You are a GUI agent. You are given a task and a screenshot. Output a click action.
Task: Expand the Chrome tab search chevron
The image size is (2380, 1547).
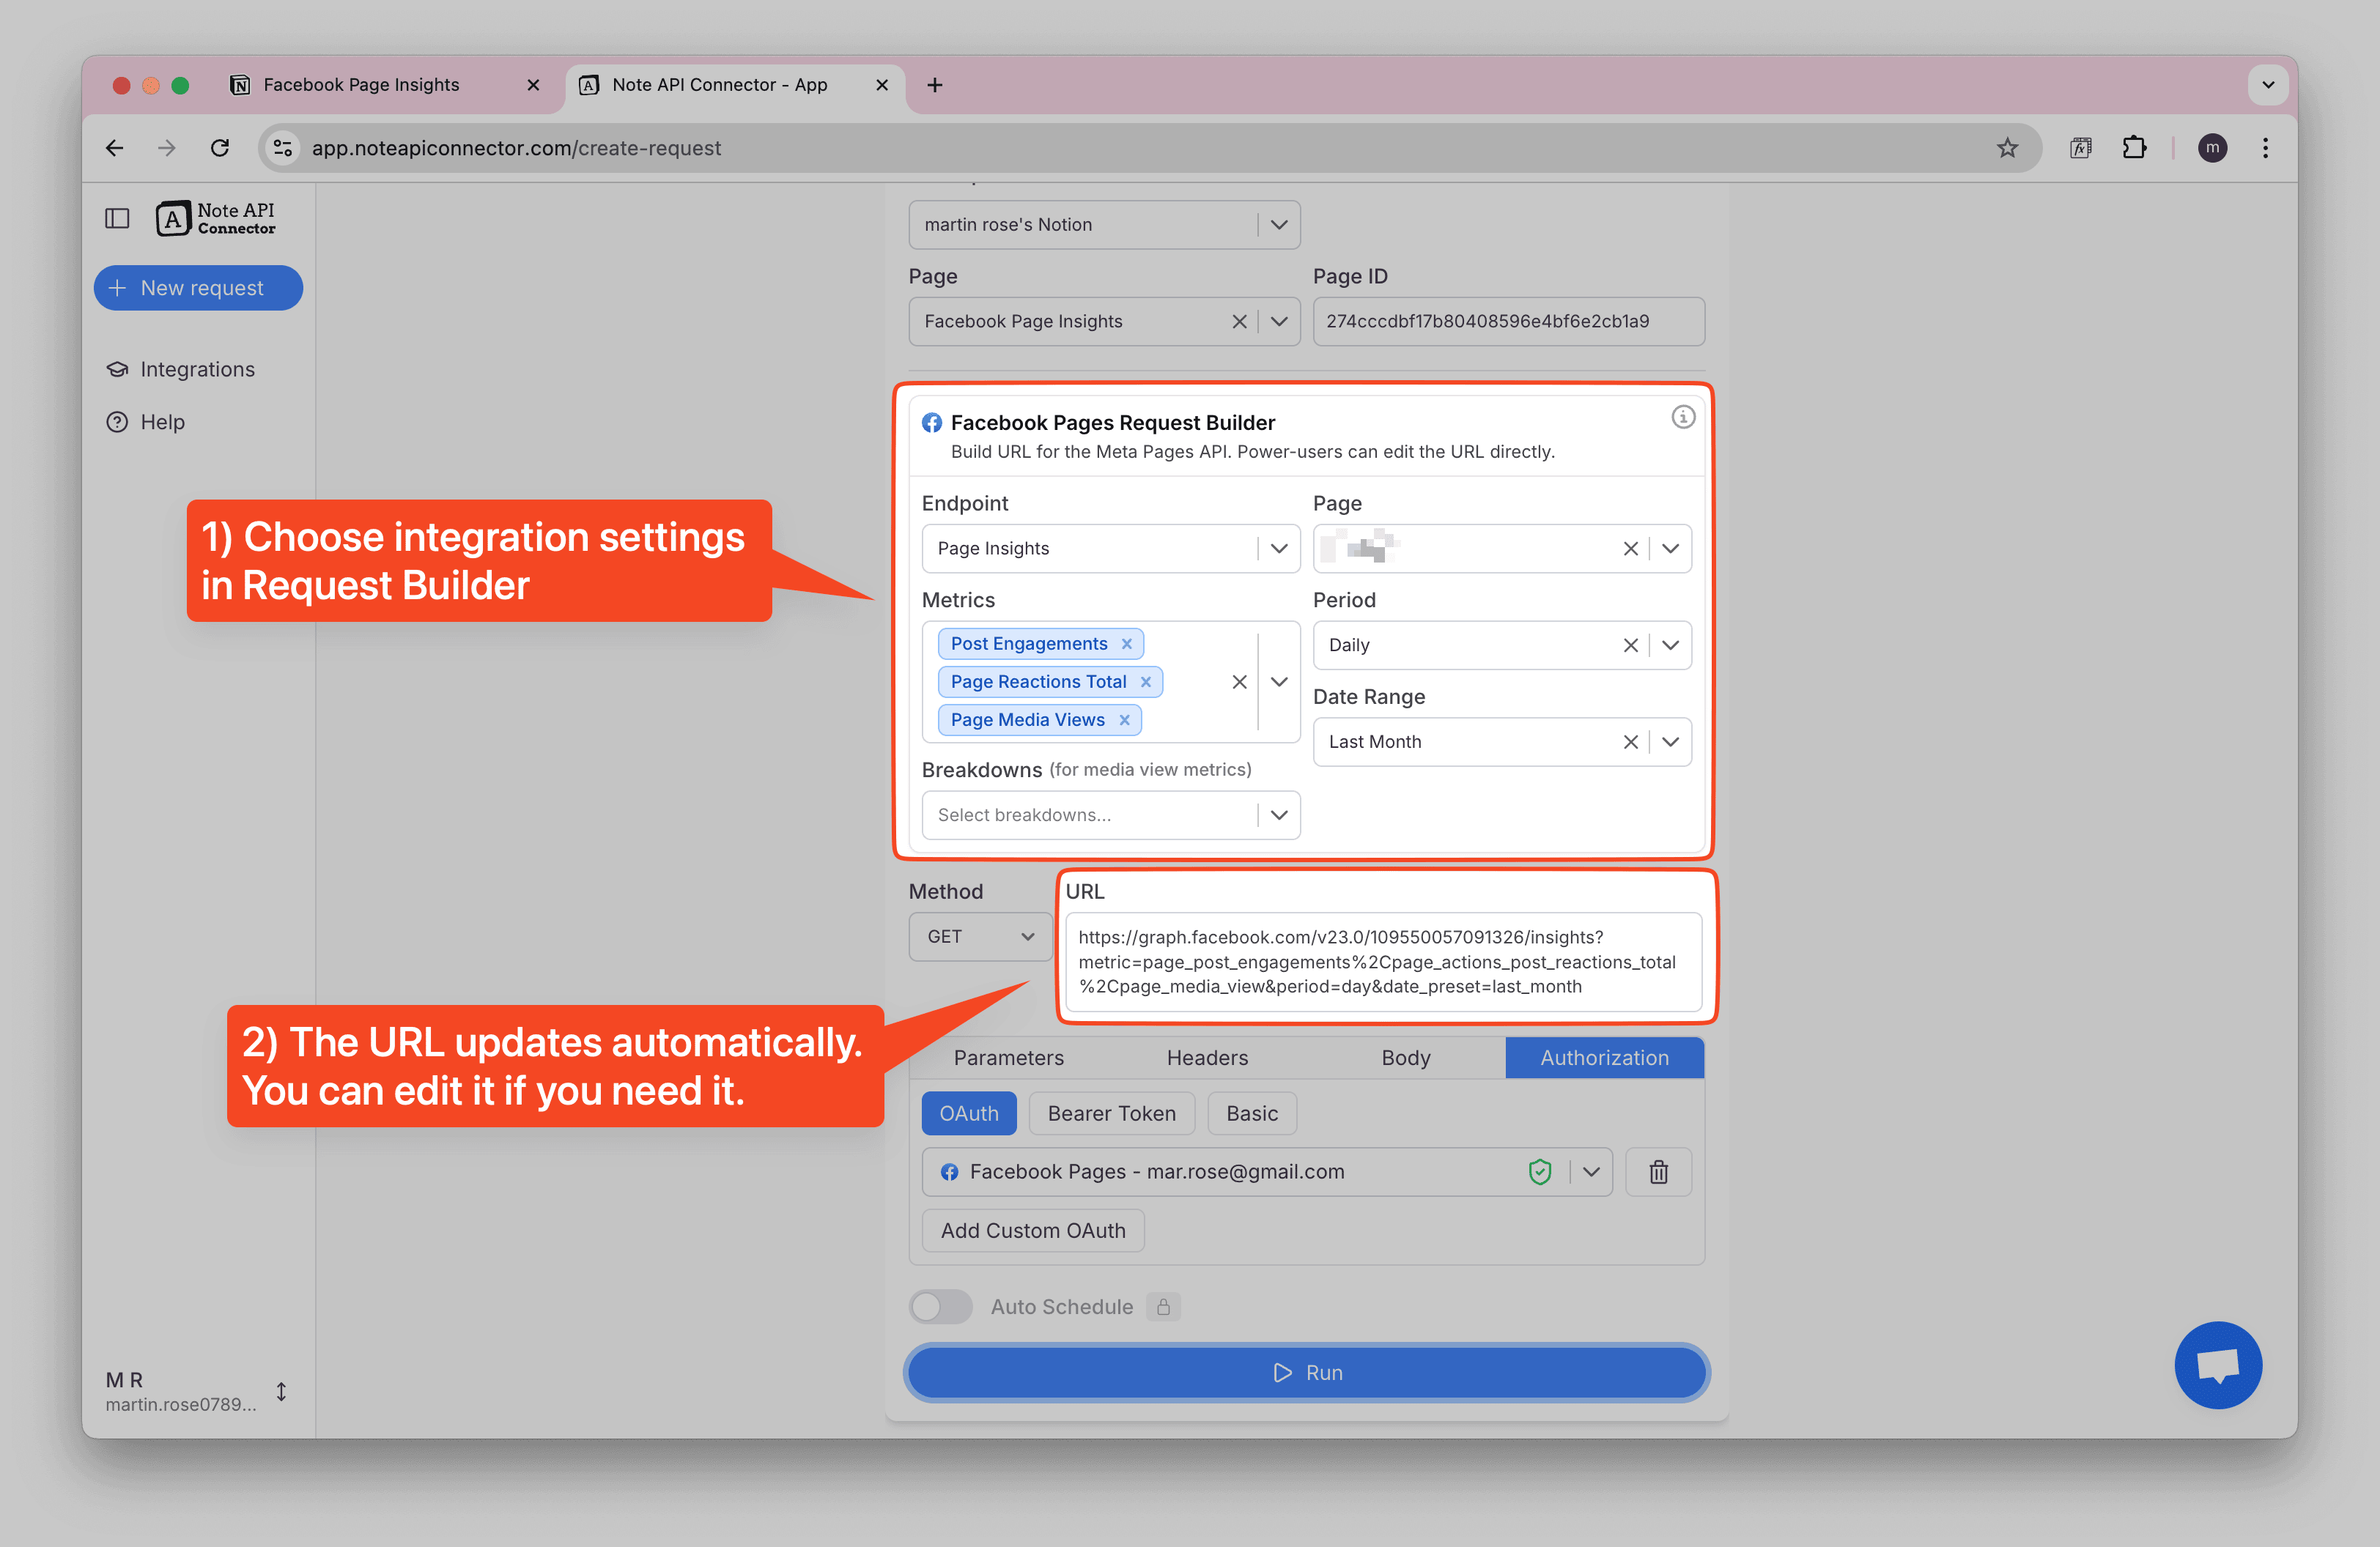point(2268,85)
